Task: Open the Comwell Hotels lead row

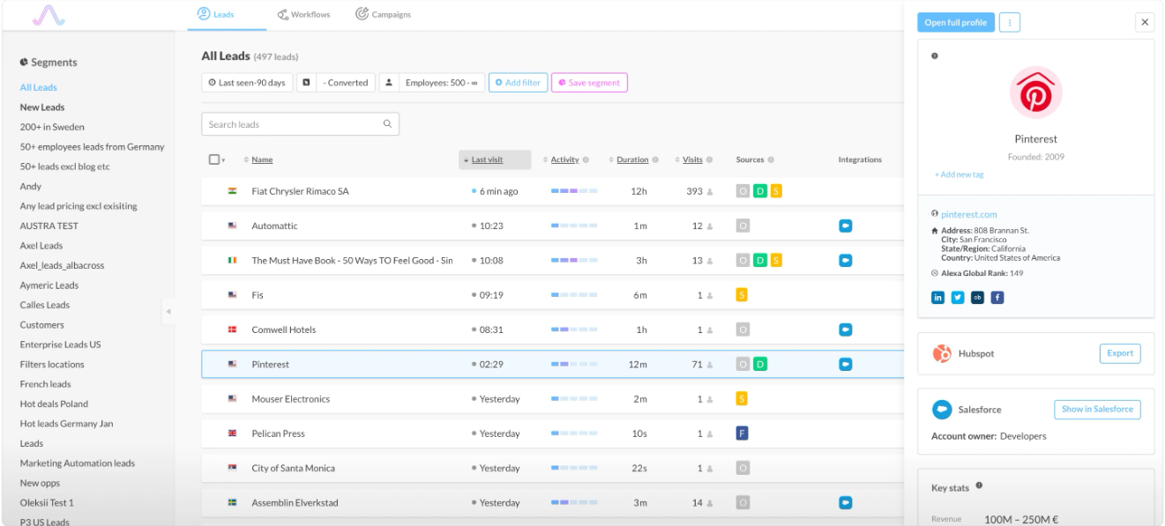Action: (x=553, y=330)
